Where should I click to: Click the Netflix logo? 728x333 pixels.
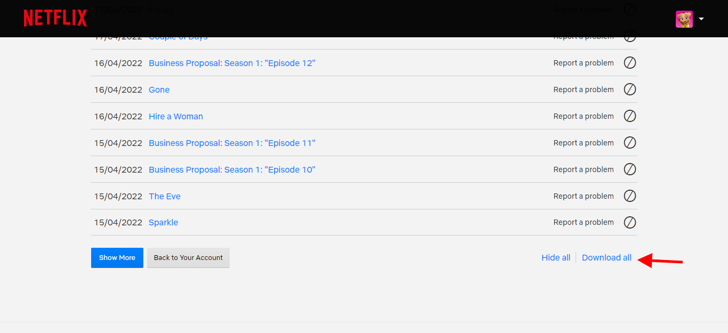coord(55,18)
